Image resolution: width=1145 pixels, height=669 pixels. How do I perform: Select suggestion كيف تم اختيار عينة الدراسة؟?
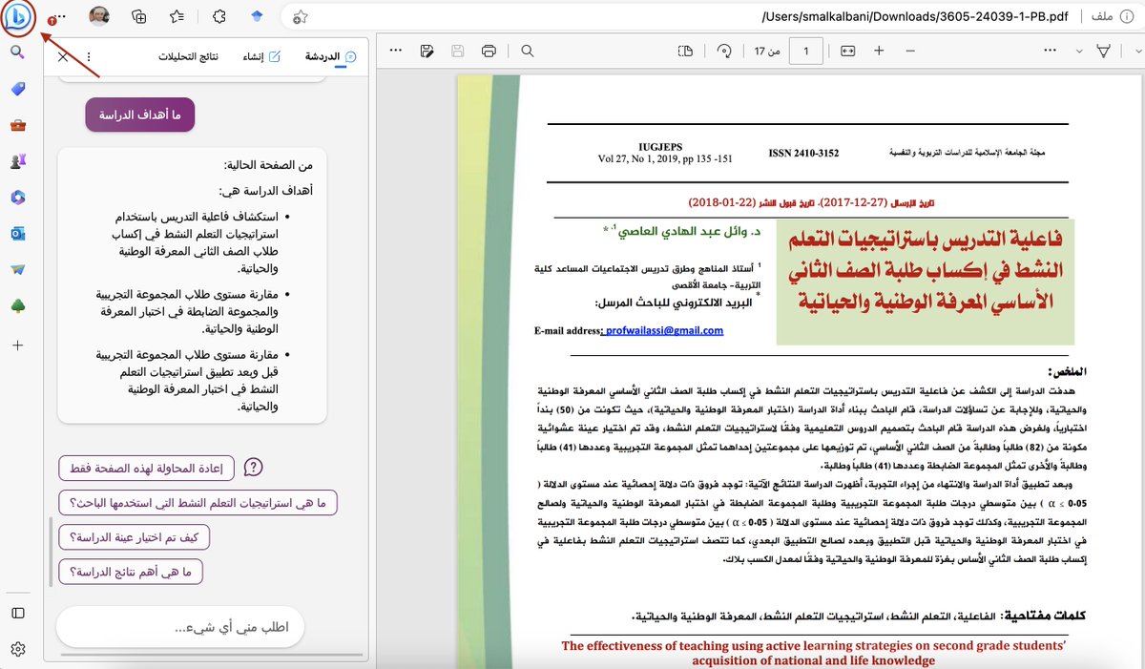pos(135,537)
